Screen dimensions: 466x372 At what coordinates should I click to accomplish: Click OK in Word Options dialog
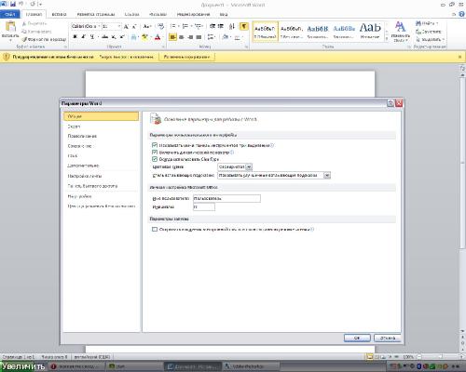[357, 338]
